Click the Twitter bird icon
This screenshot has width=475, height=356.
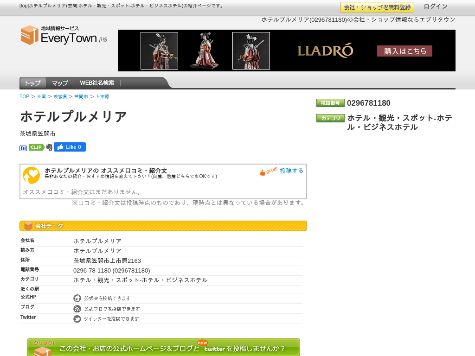(x=77, y=319)
